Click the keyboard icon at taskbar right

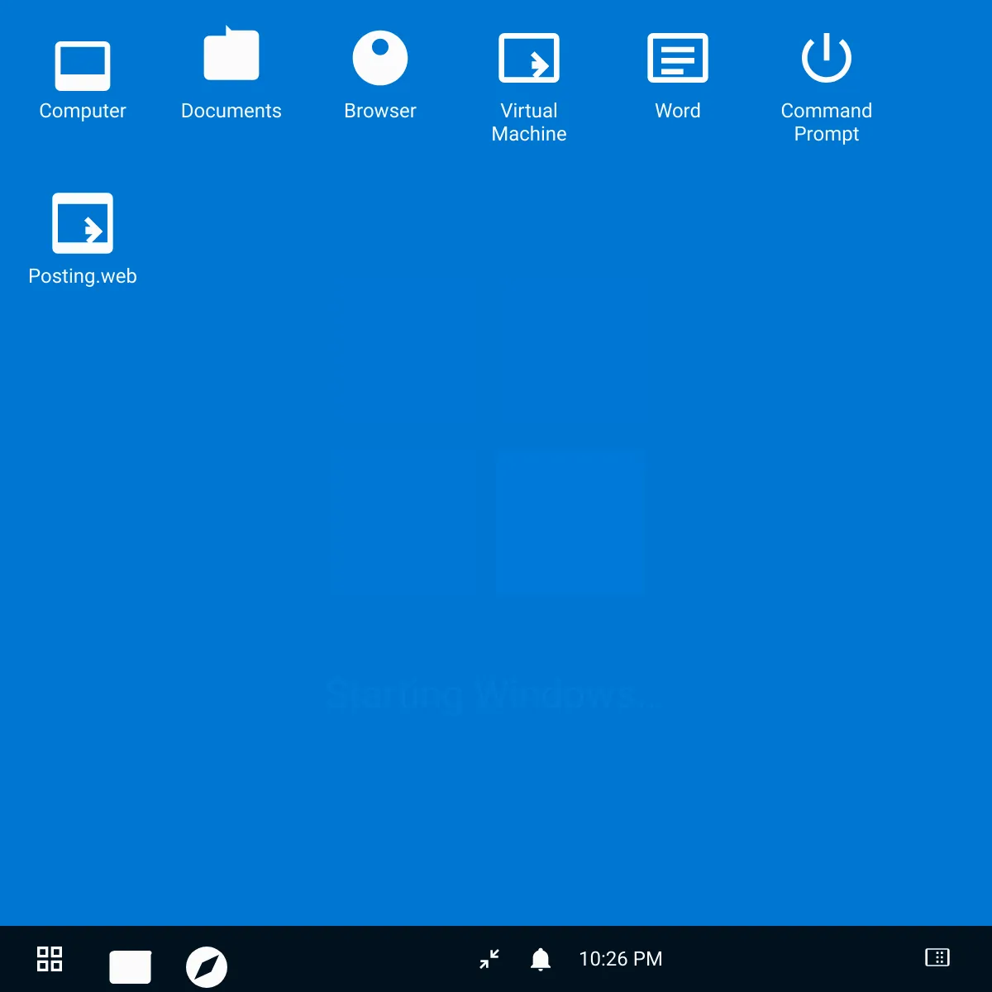tap(937, 957)
